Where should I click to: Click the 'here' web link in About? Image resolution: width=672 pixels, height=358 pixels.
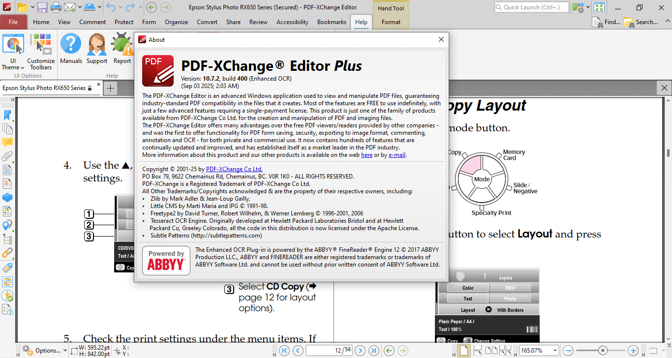coord(367,155)
